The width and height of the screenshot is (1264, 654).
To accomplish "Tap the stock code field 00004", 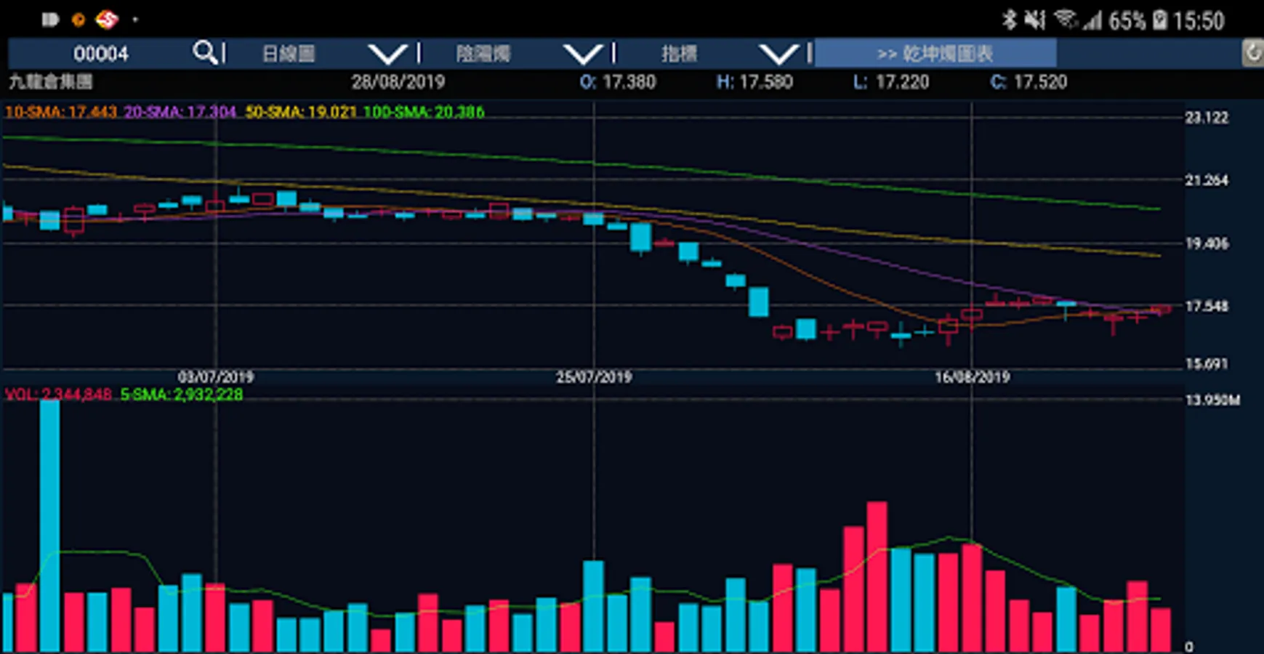I will point(100,54).
